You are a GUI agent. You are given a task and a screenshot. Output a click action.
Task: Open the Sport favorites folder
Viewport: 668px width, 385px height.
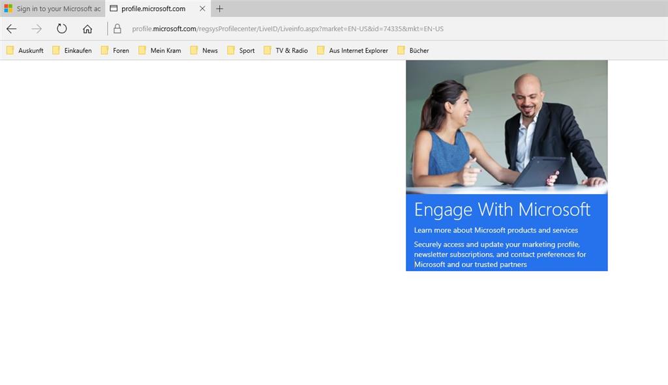(241, 51)
